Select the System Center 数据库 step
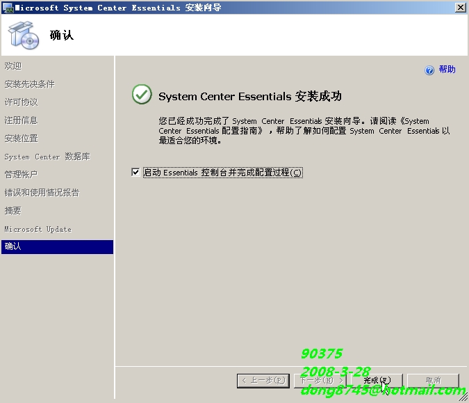The width and height of the screenshot is (469, 403). tap(47, 157)
